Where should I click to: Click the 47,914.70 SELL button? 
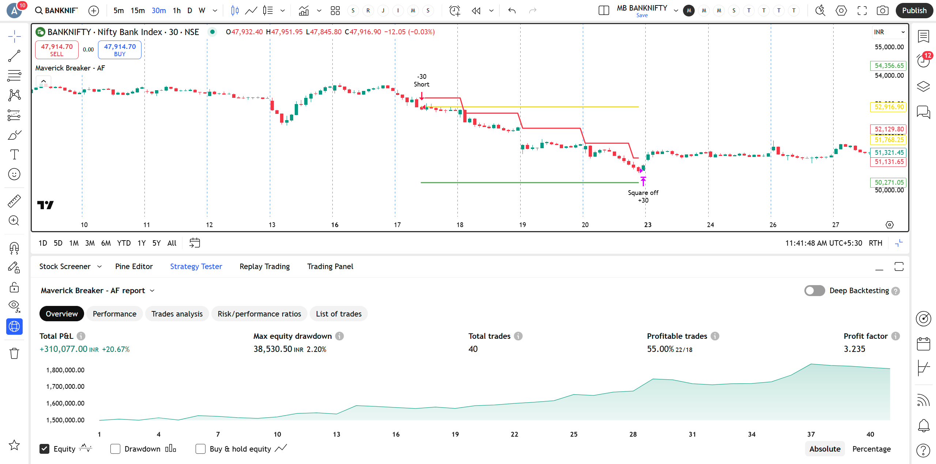point(57,50)
